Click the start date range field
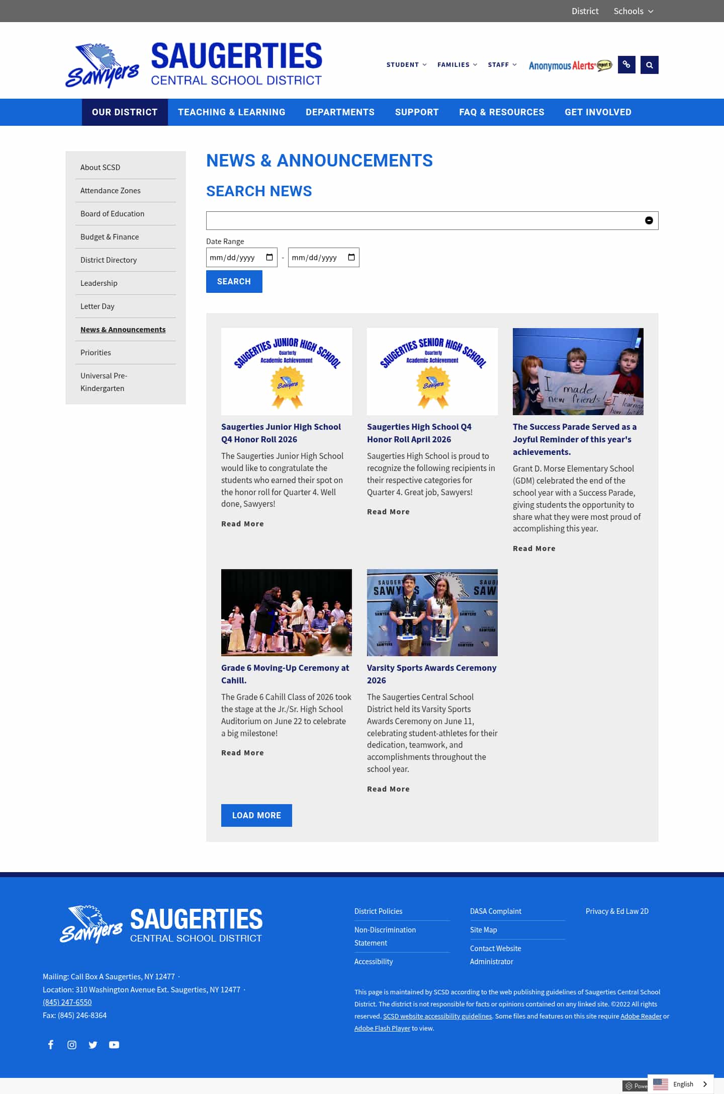The image size is (724, 1094). click(241, 257)
